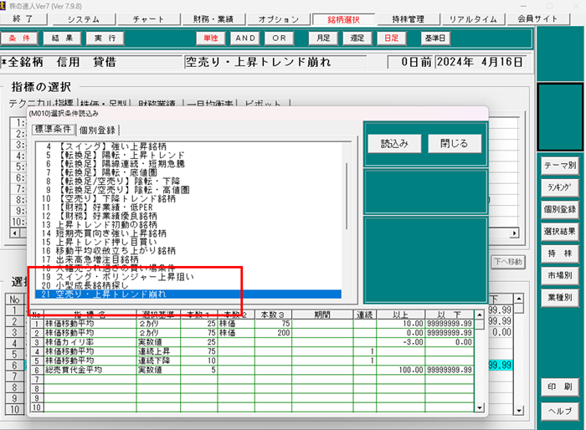
Task: Open the 財務・業績 menu tab
Action: [x=216, y=19]
